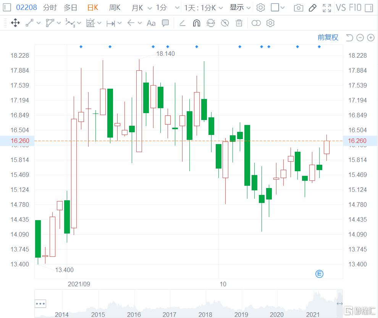Open the 显示 display dropdown
Viewport: 378px width, 318px height.
[240, 8]
